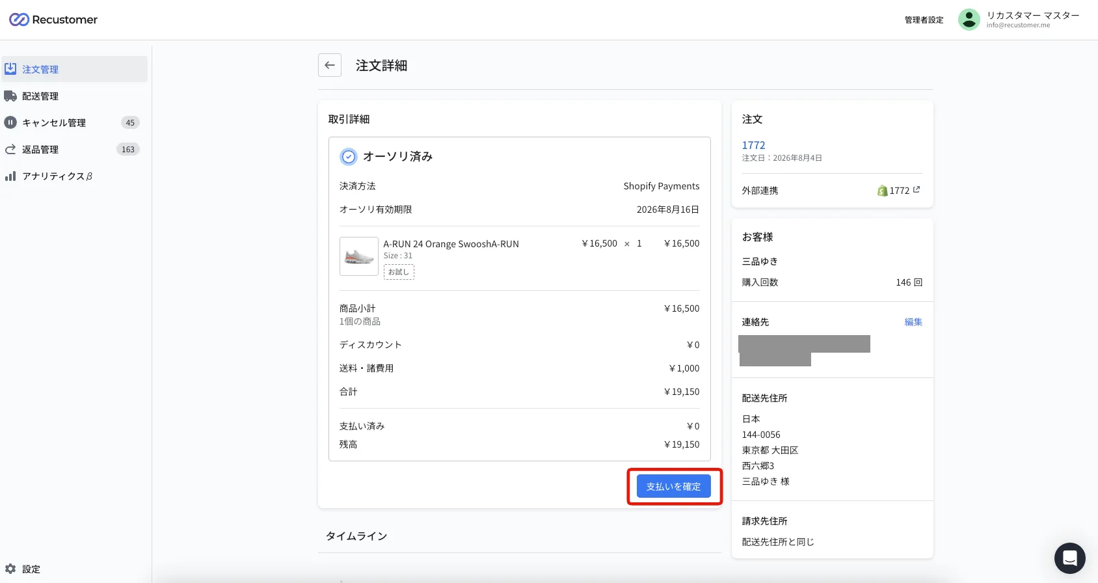
Task: Click the customer name 三品ゆき
Action: 760,262
